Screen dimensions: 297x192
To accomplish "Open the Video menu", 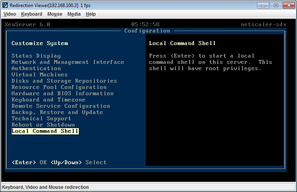I will tap(10, 14).
